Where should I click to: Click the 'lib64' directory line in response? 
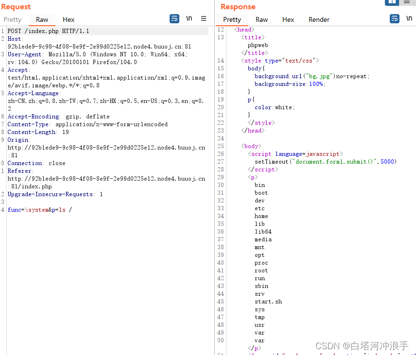(x=263, y=232)
